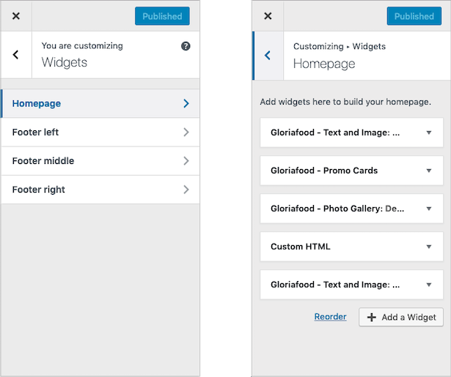Open the Homepage widget area
Viewport: 451px width, 377px height.
coord(100,104)
